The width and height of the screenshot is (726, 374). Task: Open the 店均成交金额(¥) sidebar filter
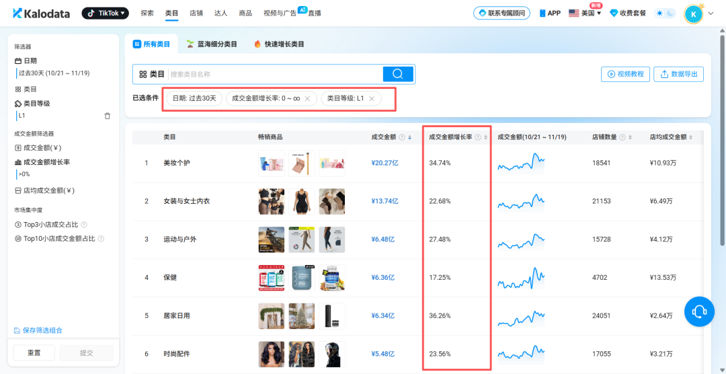[x=45, y=190]
